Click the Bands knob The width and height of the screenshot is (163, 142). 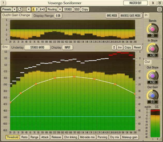tap(152, 29)
